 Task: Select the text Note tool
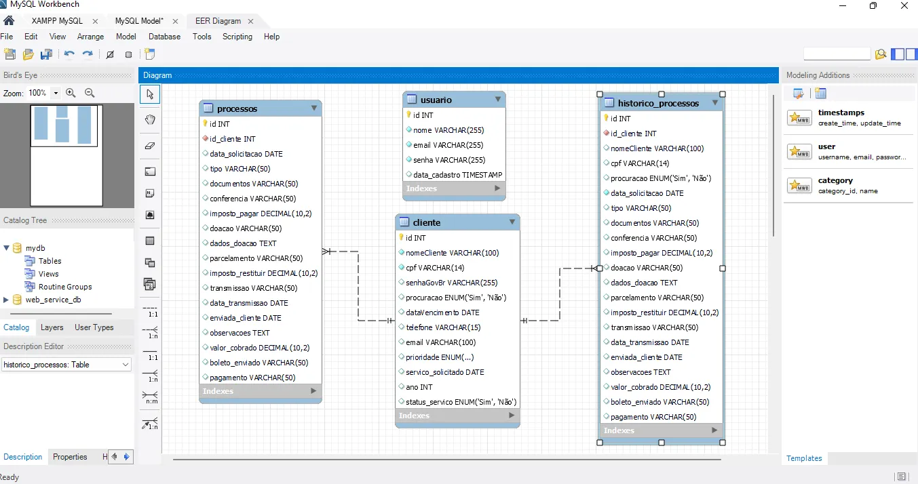tap(150, 193)
